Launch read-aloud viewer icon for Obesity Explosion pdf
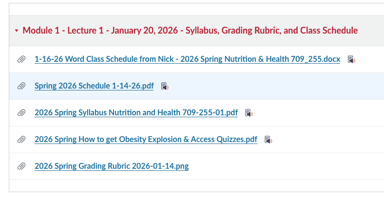Viewport: 384px width, 197px height. click(268, 140)
